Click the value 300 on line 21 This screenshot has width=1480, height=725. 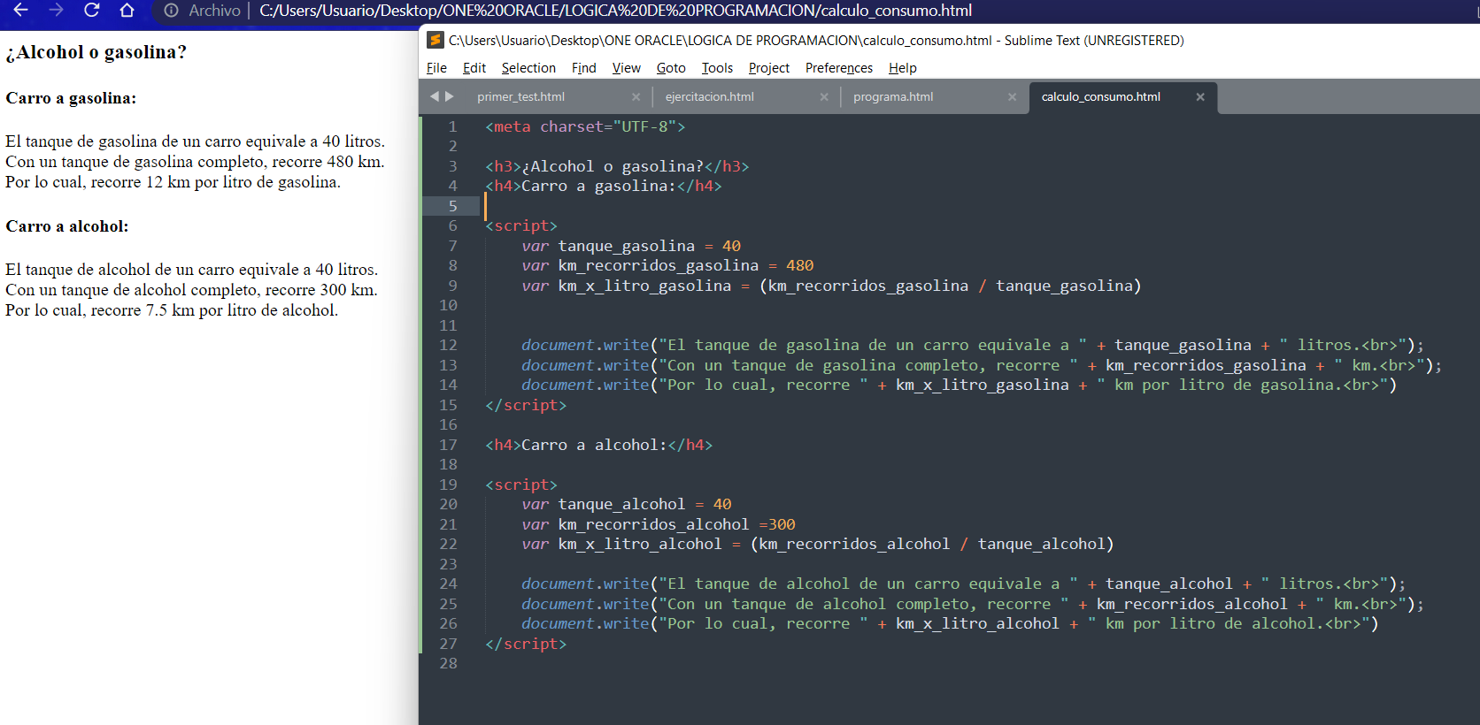pyautogui.click(x=782, y=524)
